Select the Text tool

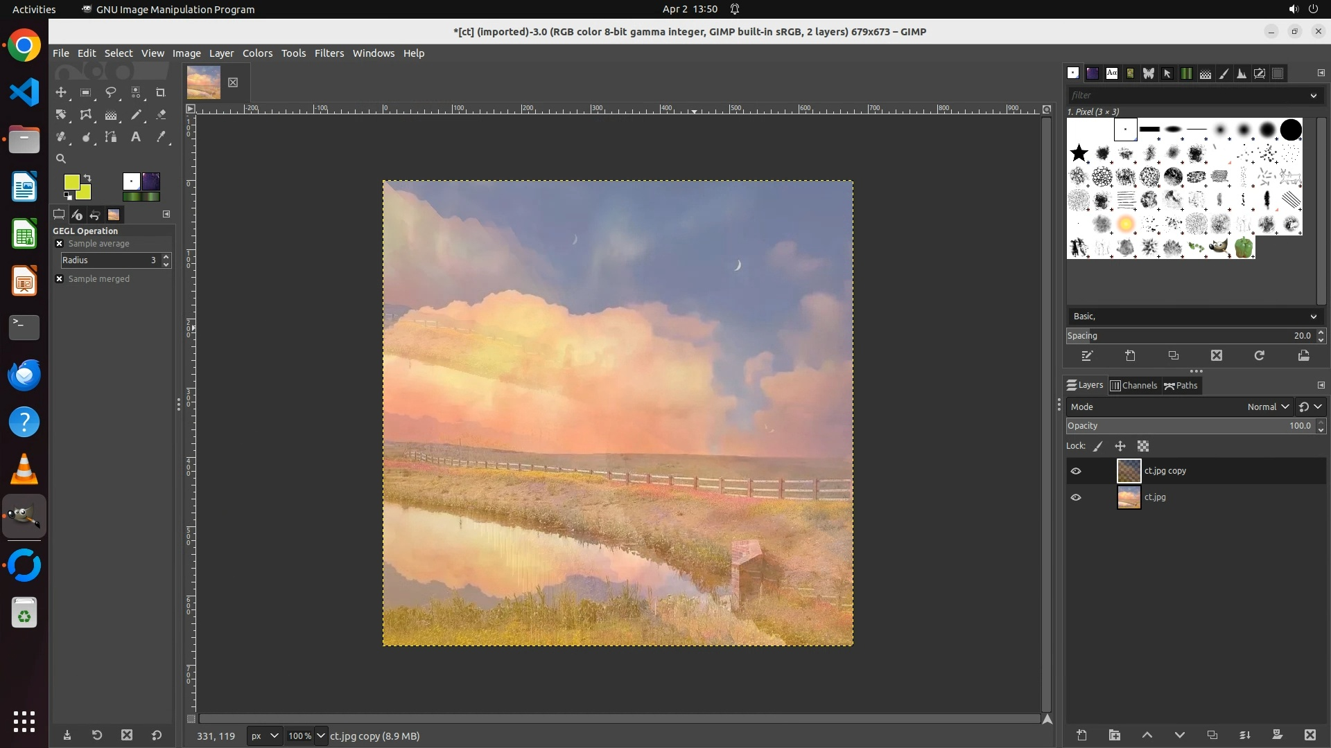(136, 137)
